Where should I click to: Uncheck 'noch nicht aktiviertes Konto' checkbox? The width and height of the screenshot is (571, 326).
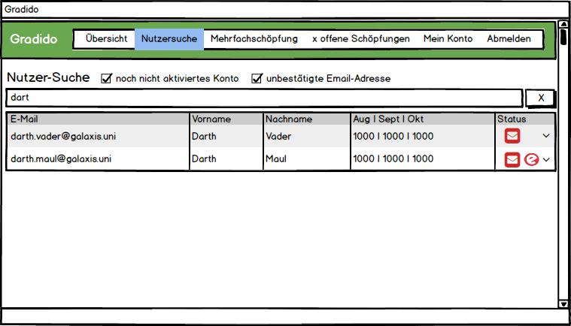tap(107, 78)
